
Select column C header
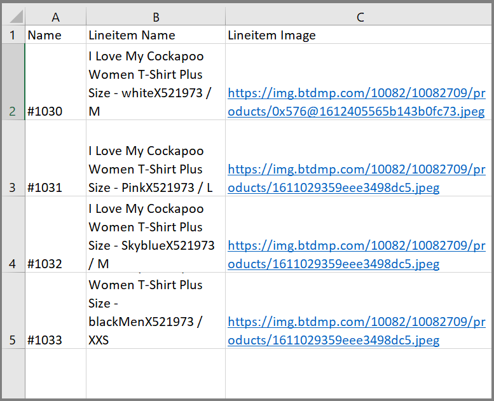pyautogui.click(x=359, y=17)
